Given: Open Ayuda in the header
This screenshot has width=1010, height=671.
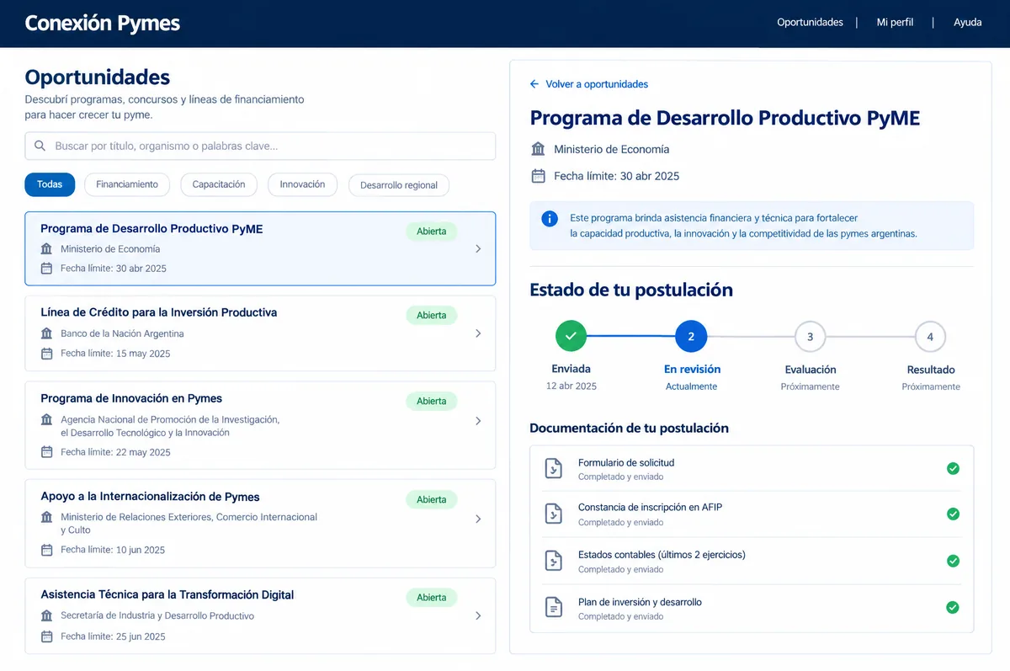Looking at the screenshot, I should [x=968, y=23].
